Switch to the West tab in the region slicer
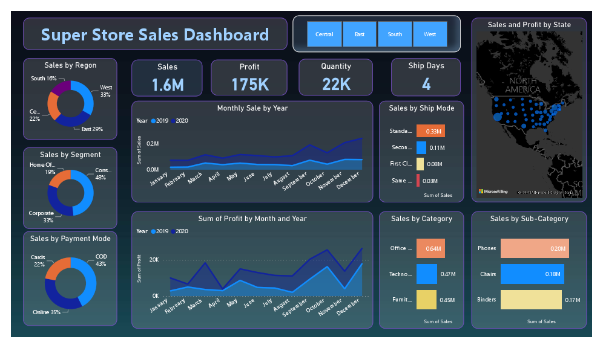The image size is (603, 348). (x=430, y=34)
